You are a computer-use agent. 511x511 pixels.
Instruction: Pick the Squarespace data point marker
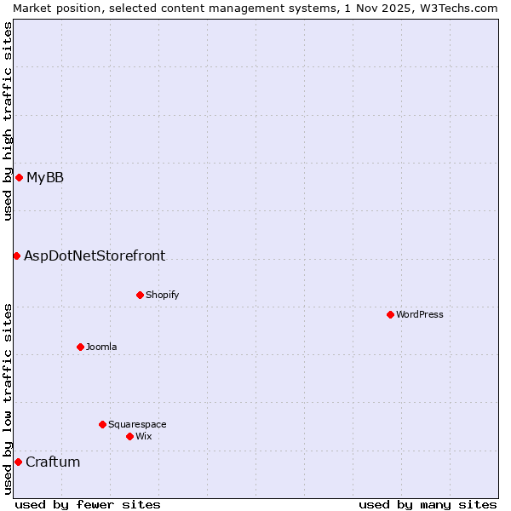pos(102,424)
